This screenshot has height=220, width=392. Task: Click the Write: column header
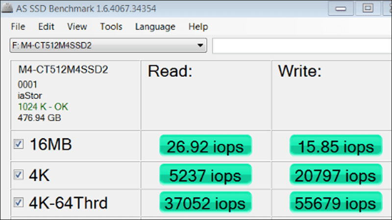click(300, 71)
